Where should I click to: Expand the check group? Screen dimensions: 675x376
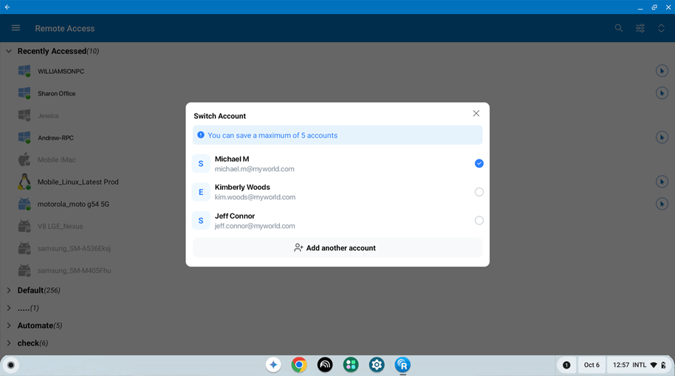[x=9, y=343]
